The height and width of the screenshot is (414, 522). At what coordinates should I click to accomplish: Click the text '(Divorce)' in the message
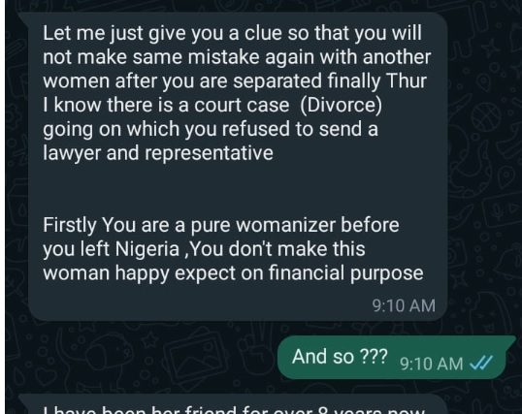tap(342, 105)
